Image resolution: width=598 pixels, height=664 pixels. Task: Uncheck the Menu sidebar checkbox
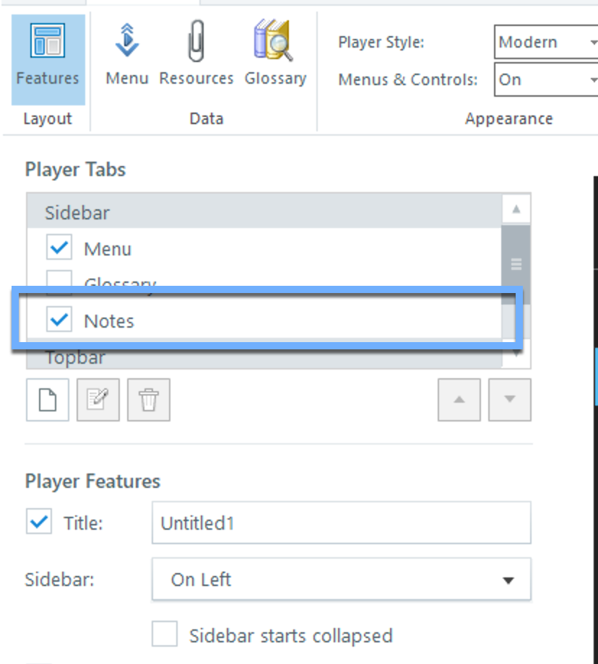point(59,249)
